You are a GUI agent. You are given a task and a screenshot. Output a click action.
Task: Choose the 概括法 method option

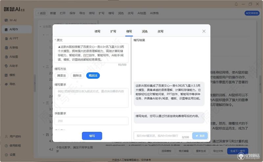93,76
